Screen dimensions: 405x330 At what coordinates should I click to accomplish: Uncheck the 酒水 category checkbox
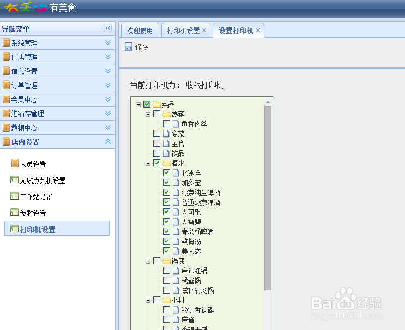coord(157,163)
